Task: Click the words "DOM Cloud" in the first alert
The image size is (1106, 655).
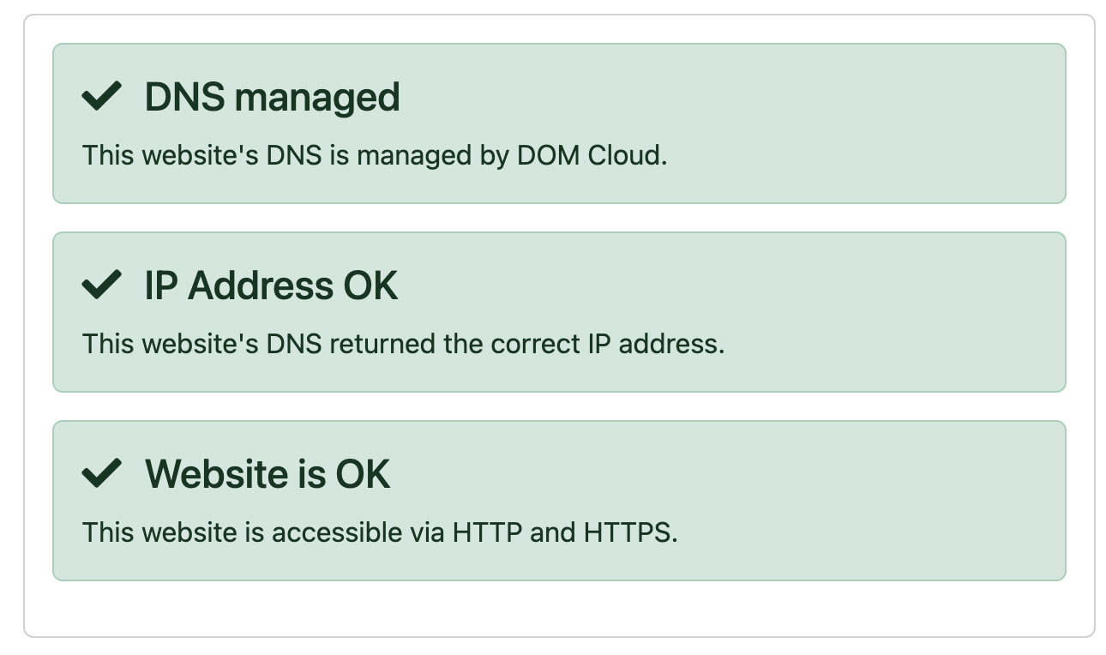Action: (591, 156)
